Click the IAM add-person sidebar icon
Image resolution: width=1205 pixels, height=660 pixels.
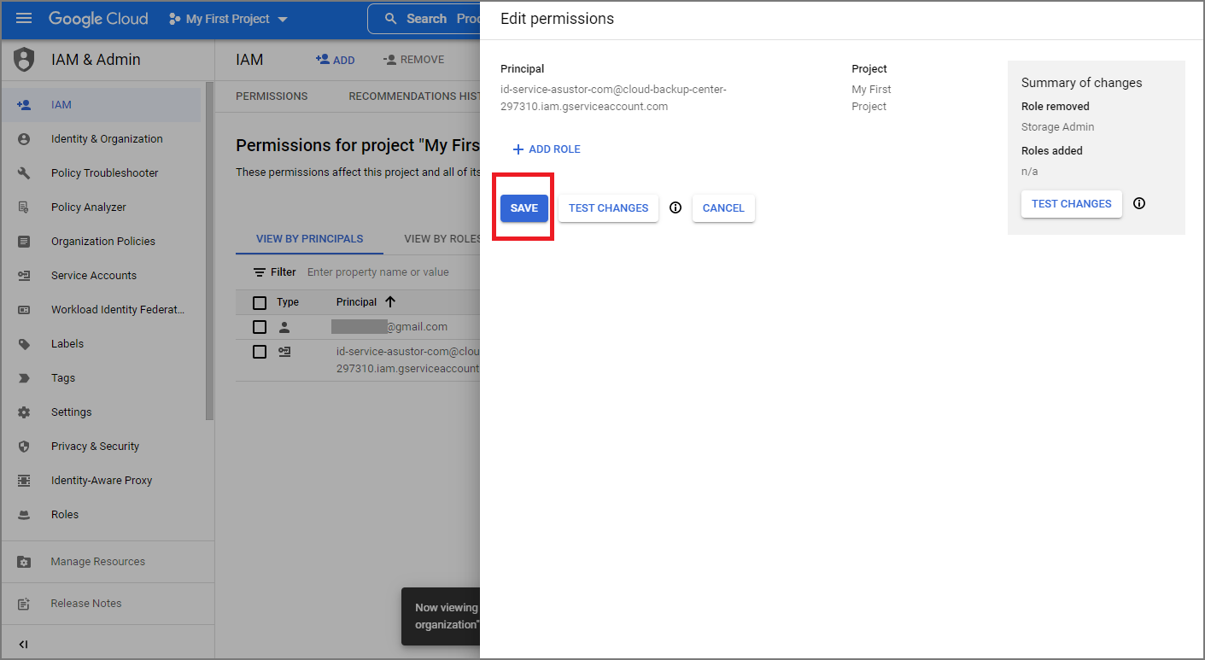pos(24,105)
